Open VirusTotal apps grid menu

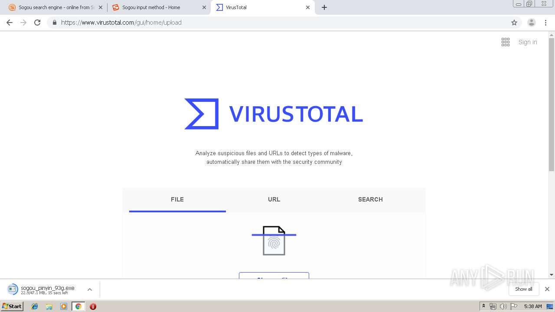pyautogui.click(x=506, y=42)
